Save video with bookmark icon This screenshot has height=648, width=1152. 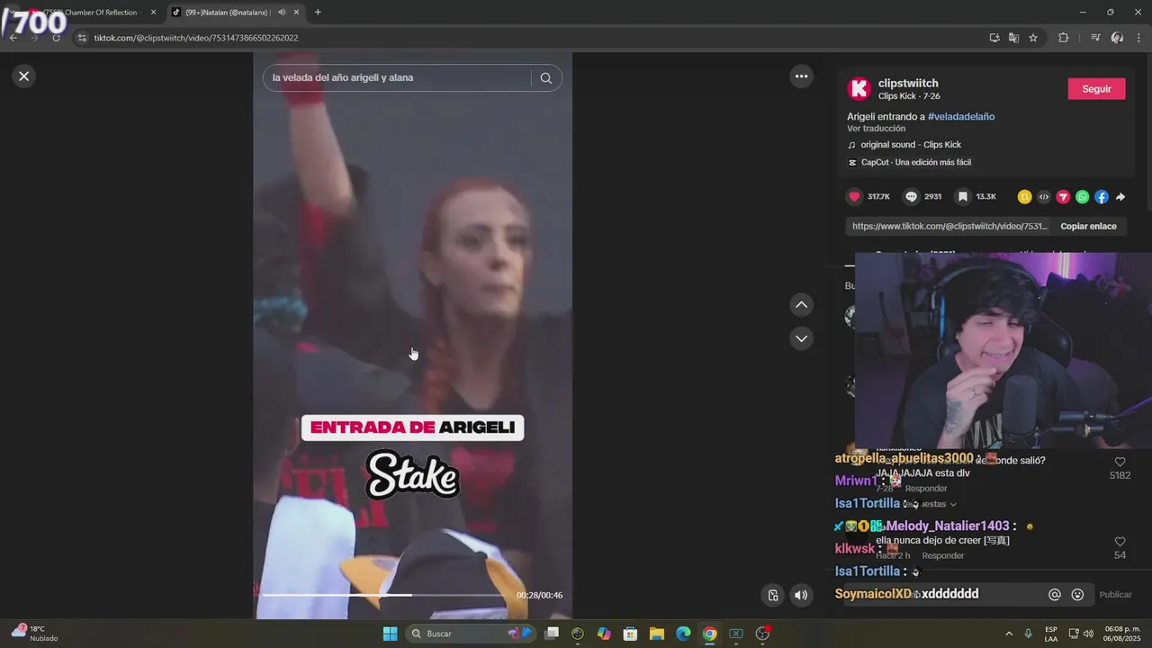point(962,196)
